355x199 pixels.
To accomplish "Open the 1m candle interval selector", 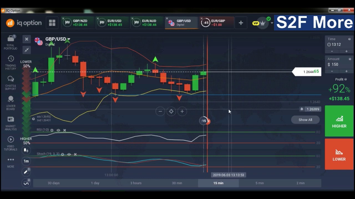I will click(26, 161).
